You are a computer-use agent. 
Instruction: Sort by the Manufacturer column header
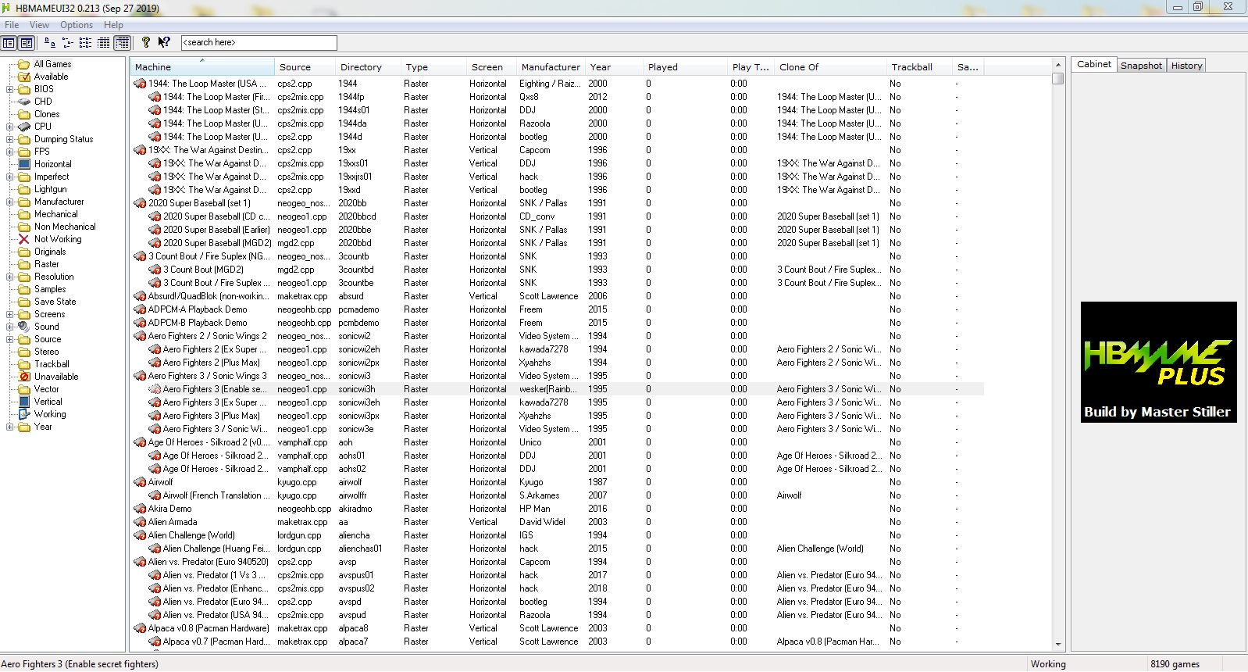point(551,67)
